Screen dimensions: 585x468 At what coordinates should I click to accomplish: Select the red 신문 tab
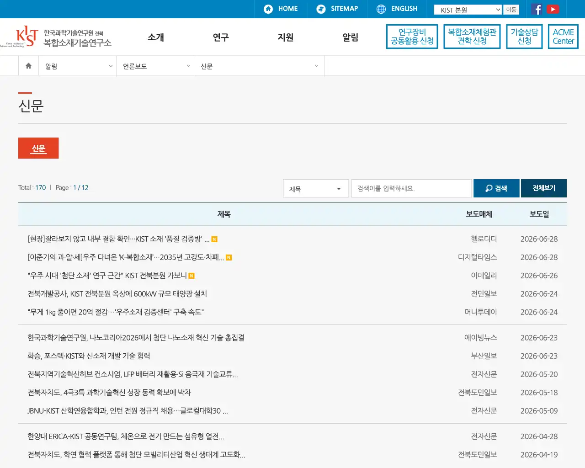click(x=38, y=148)
